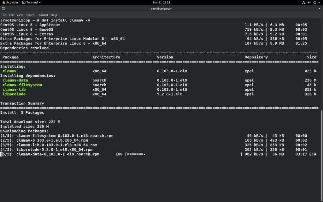The height and width of the screenshot is (202, 323).
Task: Expand the system menu arrow
Action: 319,3
